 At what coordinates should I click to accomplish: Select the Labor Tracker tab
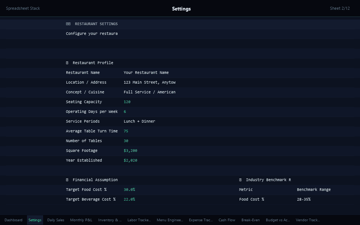pyautogui.click(x=139, y=220)
